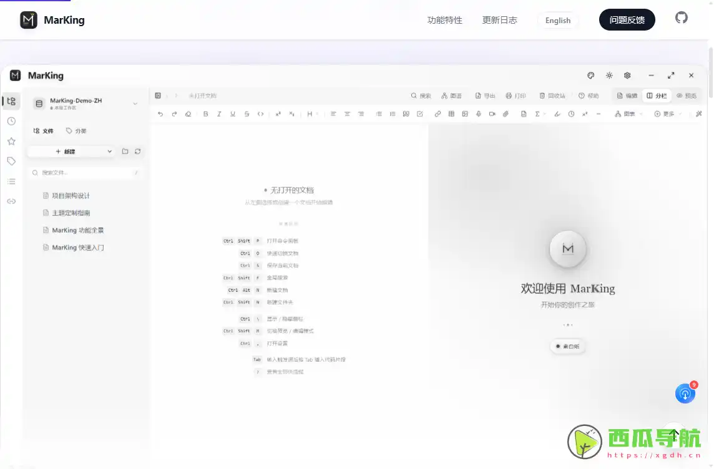Click the new folder icon
714x469 pixels.
(125, 152)
